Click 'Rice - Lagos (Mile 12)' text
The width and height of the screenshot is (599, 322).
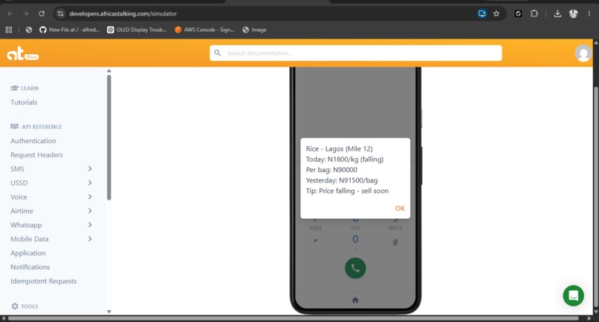coord(339,149)
